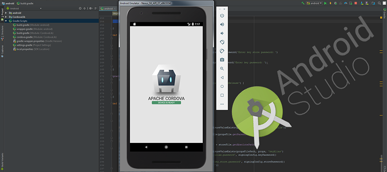
Task: Click the Search Everywhere magnifier icon
Action: click(379, 3)
